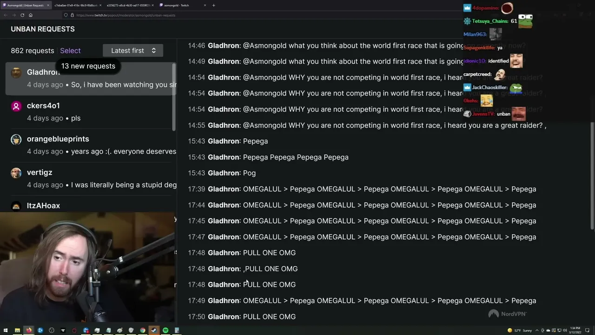Click the 'Pepega Pepega Pepega Pepega' message
This screenshot has width=595, height=335.
[x=268, y=157]
